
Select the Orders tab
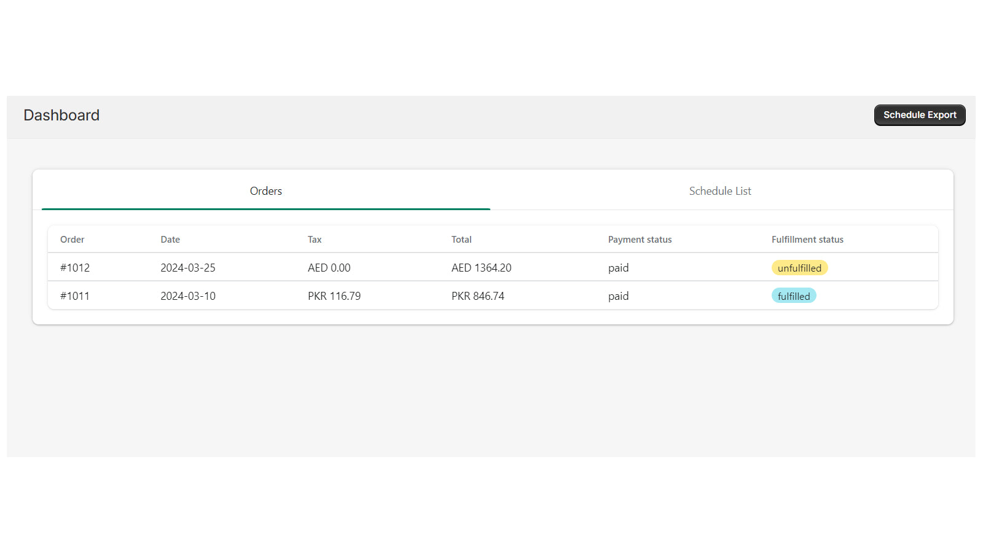[x=265, y=190]
